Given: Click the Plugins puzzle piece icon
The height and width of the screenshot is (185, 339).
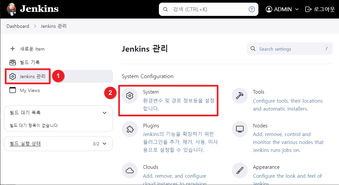Looking at the screenshot, I should pyautogui.click(x=130, y=129).
